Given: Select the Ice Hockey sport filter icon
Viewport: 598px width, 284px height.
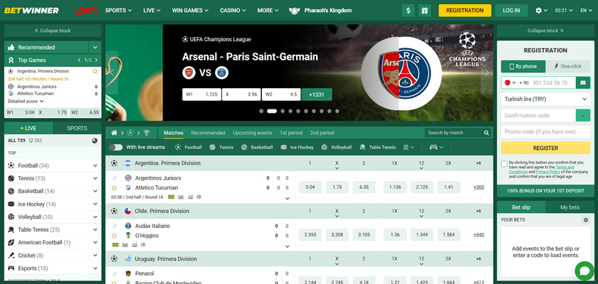Looking at the screenshot, I should pos(285,147).
